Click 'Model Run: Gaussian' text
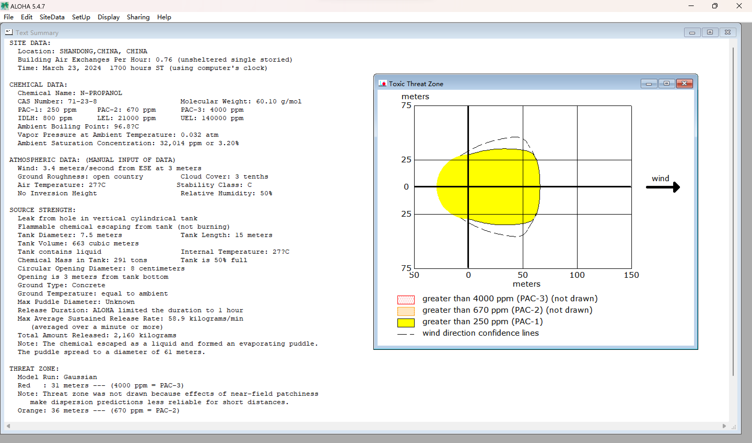 click(57, 377)
